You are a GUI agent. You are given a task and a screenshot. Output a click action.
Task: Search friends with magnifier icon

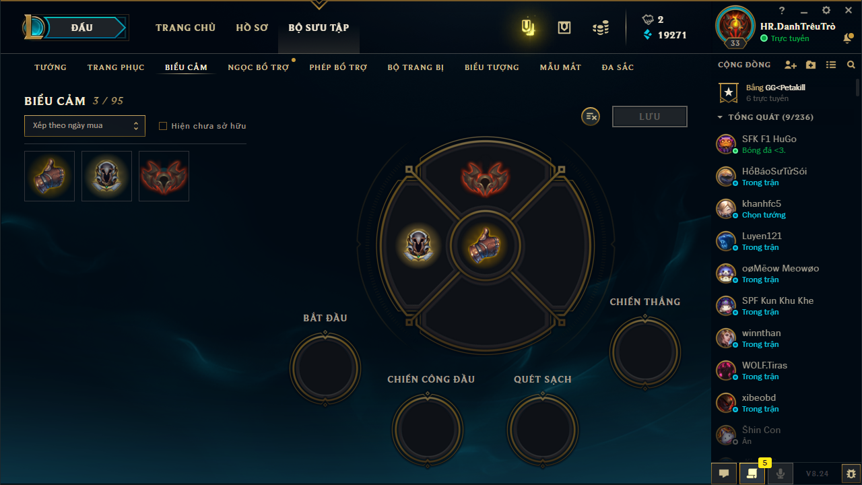(851, 65)
